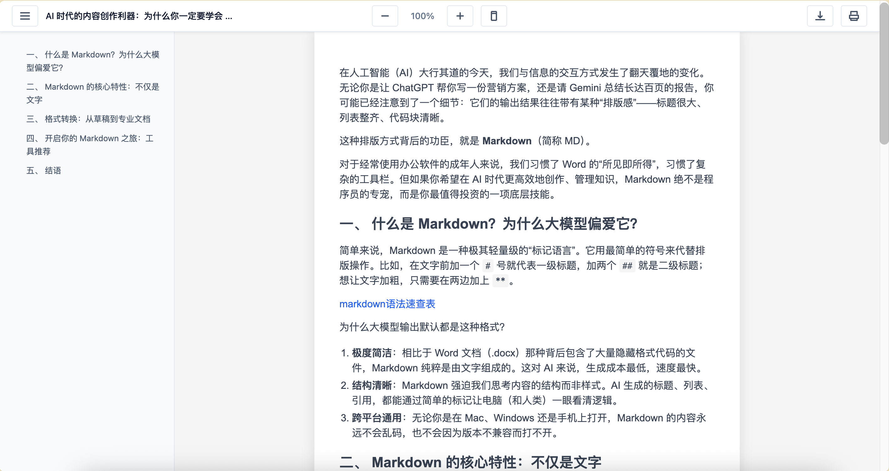Click the page fit mode icon

pos(494,16)
